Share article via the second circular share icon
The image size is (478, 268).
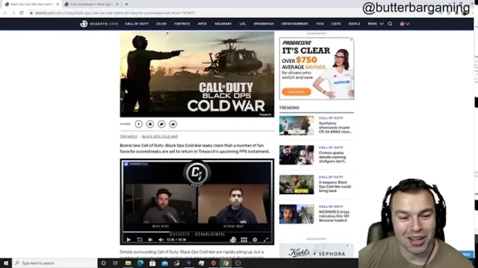[x=150, y=124]
